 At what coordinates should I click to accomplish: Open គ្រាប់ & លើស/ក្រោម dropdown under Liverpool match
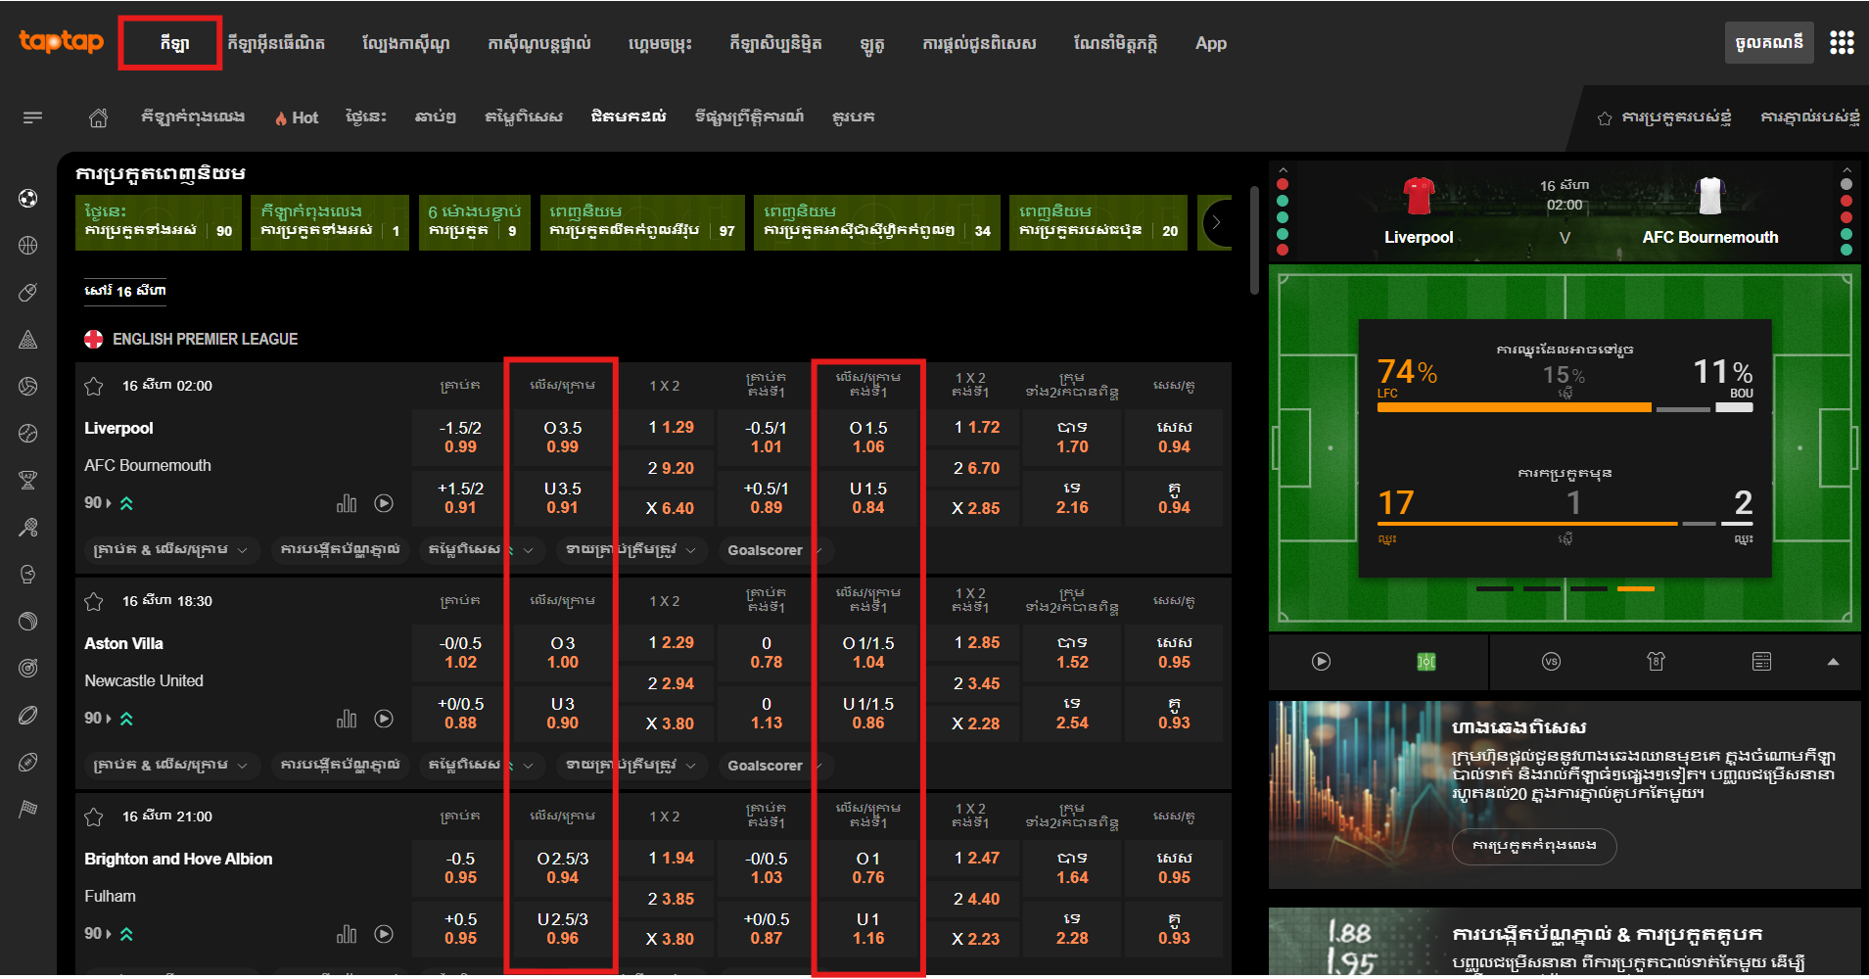[x=170, y=550]
